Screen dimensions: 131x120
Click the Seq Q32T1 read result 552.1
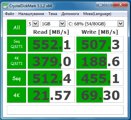pyautogui.click(x=51, y=44)
